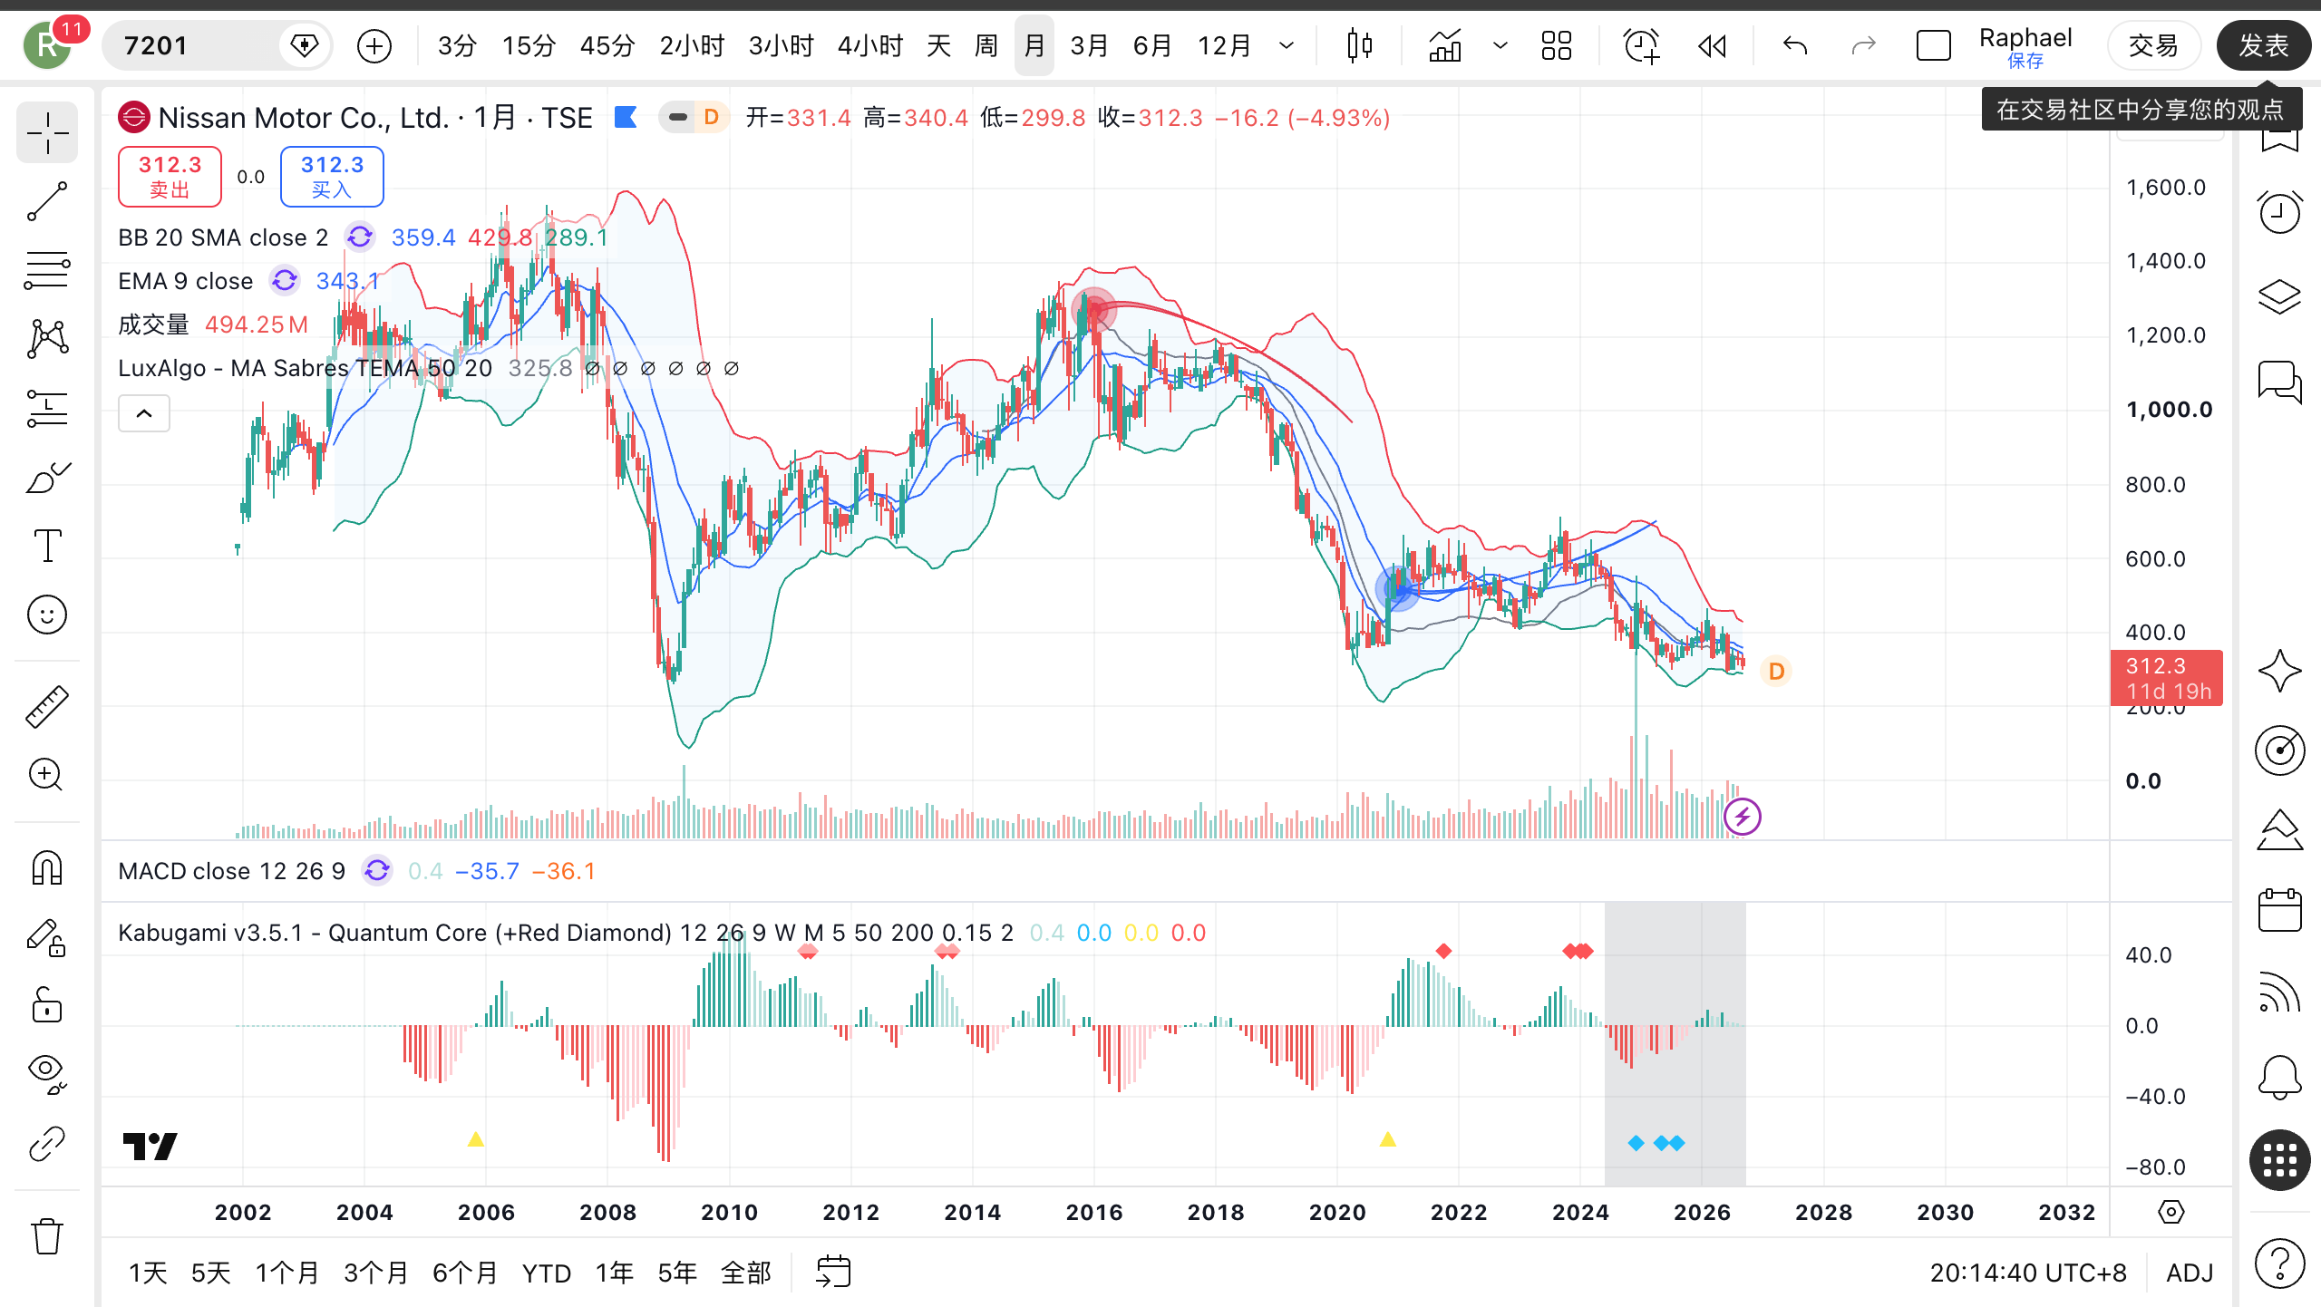Open the long position forecasting tool
Image resolution: width=2321 pixels, height=1307 pixels.
coord(47,408)
